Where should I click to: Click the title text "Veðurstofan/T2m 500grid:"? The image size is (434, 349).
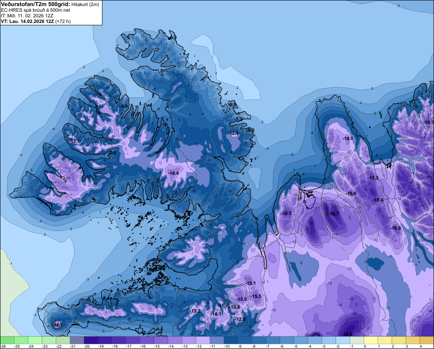[x=35, y=4]
